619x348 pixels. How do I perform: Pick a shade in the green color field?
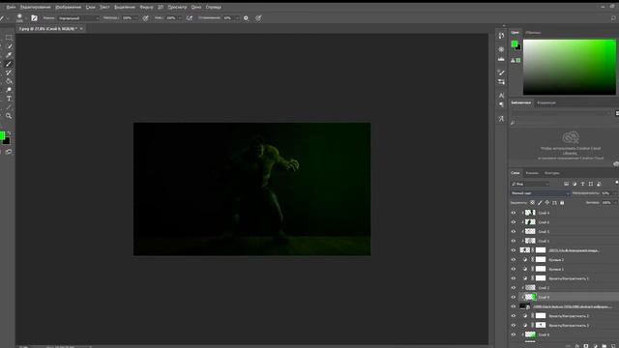point(570,67)
